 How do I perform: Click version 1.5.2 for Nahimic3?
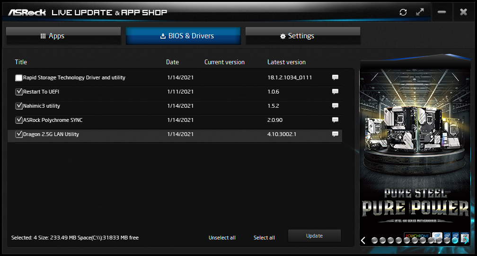coord(273,106)
